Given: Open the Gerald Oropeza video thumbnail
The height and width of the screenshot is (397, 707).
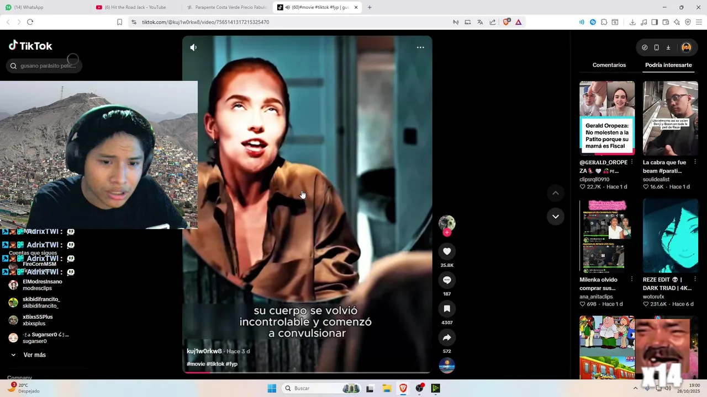Looking at the screenshot, I should tap(607, 118).
